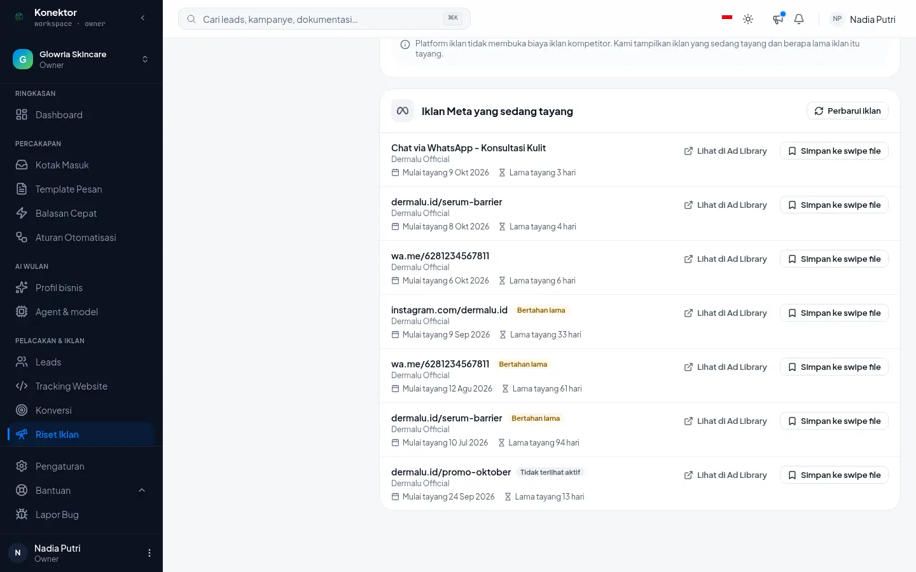This screenshot has width=916, height=572.
Task: Click the Tracking Website code icon
Action: click(22, 386)
